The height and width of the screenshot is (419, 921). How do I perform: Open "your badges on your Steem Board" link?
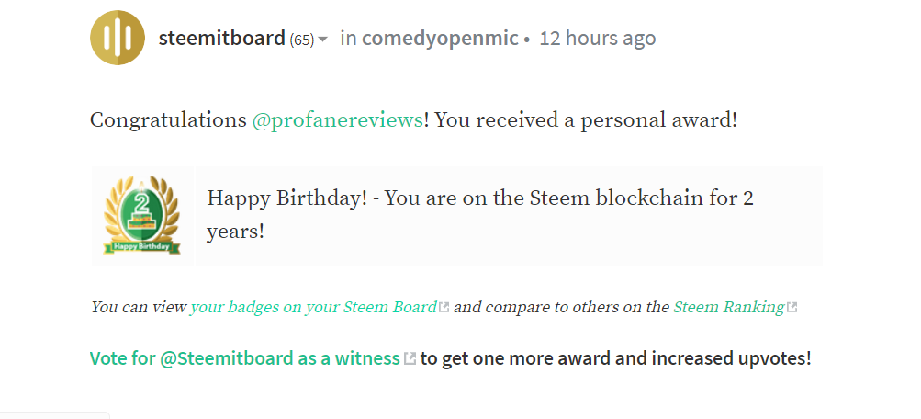[313, 308]
